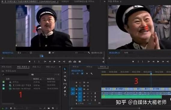Open the third sequence tab panel menu

click(x=108, y=67)
